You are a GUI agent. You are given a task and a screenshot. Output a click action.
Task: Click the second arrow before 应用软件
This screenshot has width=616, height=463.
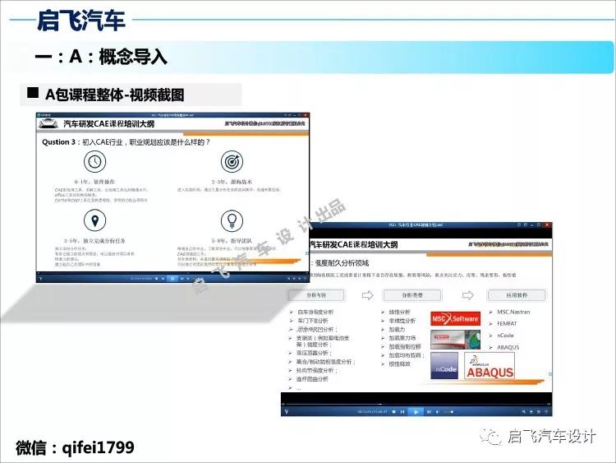pyautogui.click(x=467, y=295)
